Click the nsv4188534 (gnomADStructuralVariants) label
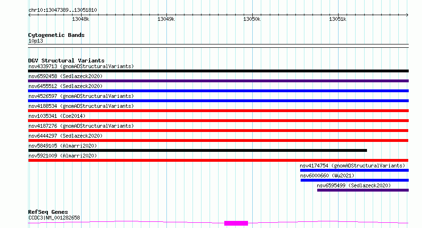 pos(81,106)
